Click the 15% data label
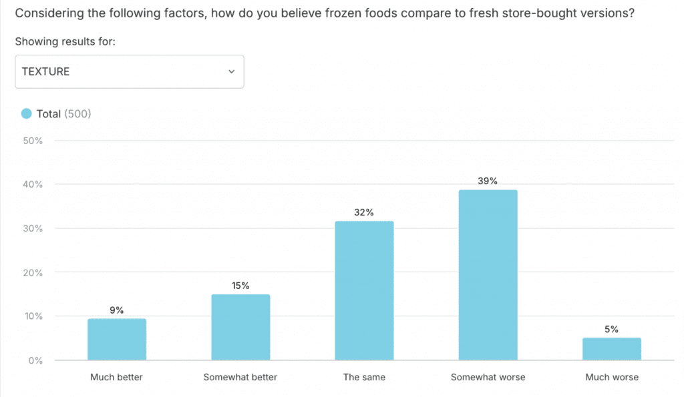684x397 pixels. pyautogui.click(x=240, y=286)
